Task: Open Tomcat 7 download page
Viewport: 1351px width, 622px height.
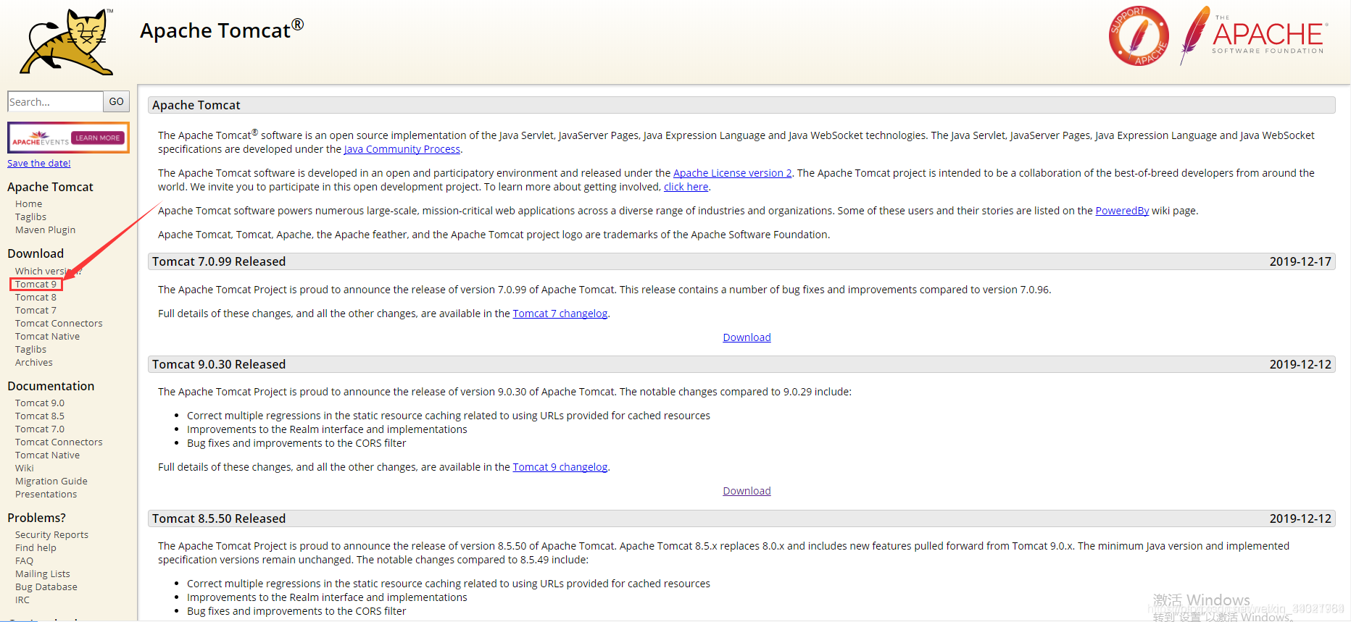Action: (36, 310)
